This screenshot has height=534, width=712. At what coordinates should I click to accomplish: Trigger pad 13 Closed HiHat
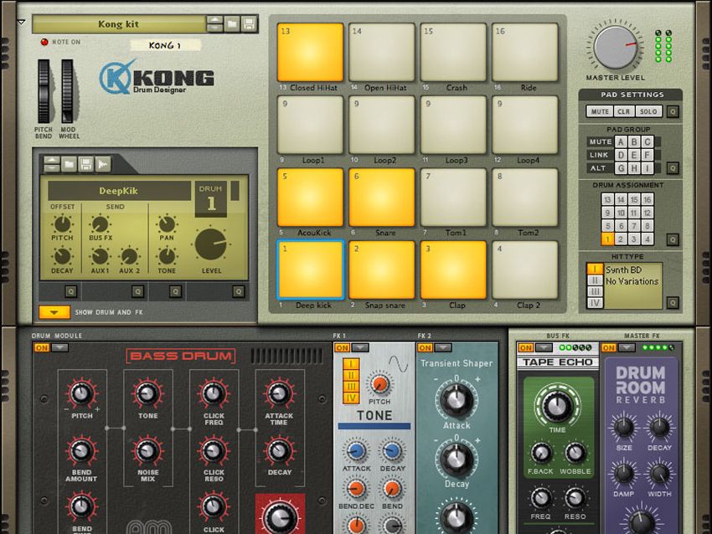tap(310, 52)
